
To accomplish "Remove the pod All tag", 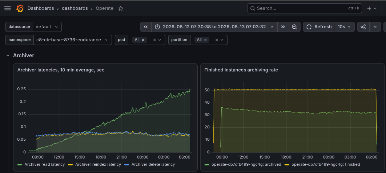I will (143, 40).
